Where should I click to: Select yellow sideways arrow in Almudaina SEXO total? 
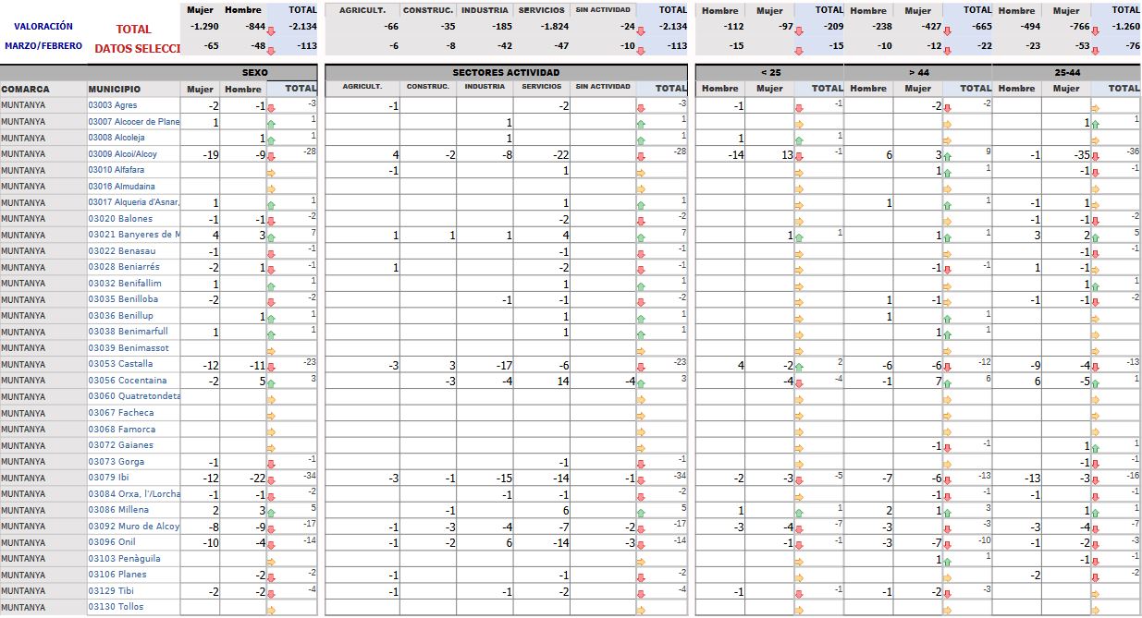(272, 188)
